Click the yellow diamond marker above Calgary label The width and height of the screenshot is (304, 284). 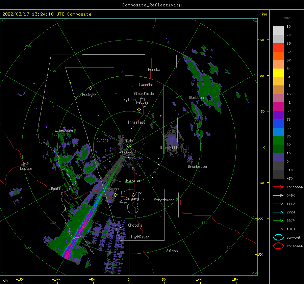click(x=133, y=195)
